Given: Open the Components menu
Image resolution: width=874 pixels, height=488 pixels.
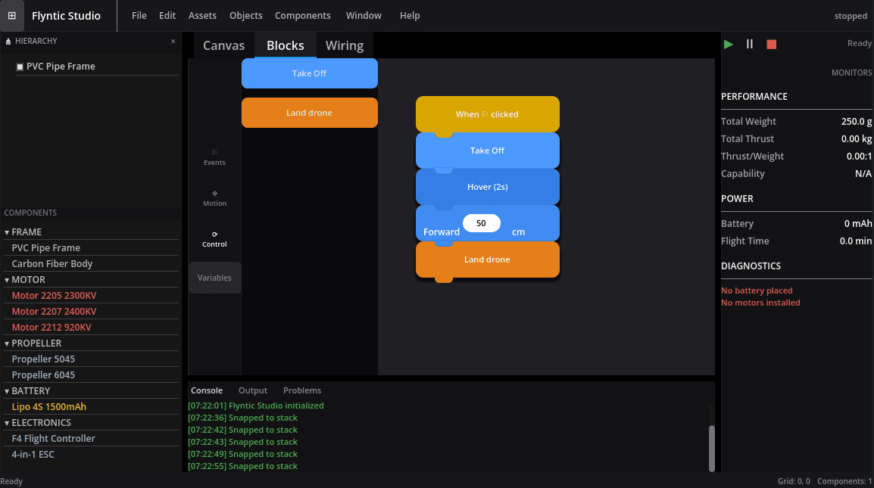Looking at the screenshot, I should (x=303, y=16).
